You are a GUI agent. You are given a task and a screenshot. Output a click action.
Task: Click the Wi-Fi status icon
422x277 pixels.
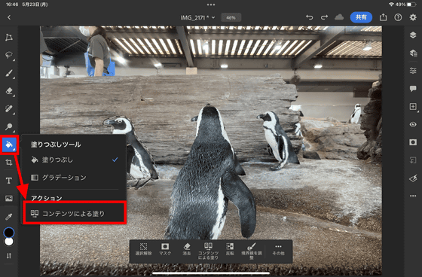(391, 5)
